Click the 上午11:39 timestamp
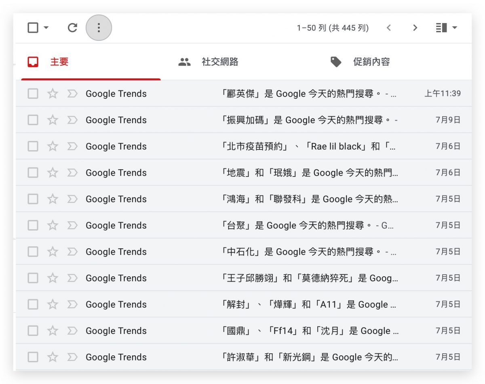Screen dimensions: 485x384 pos(443,94)
